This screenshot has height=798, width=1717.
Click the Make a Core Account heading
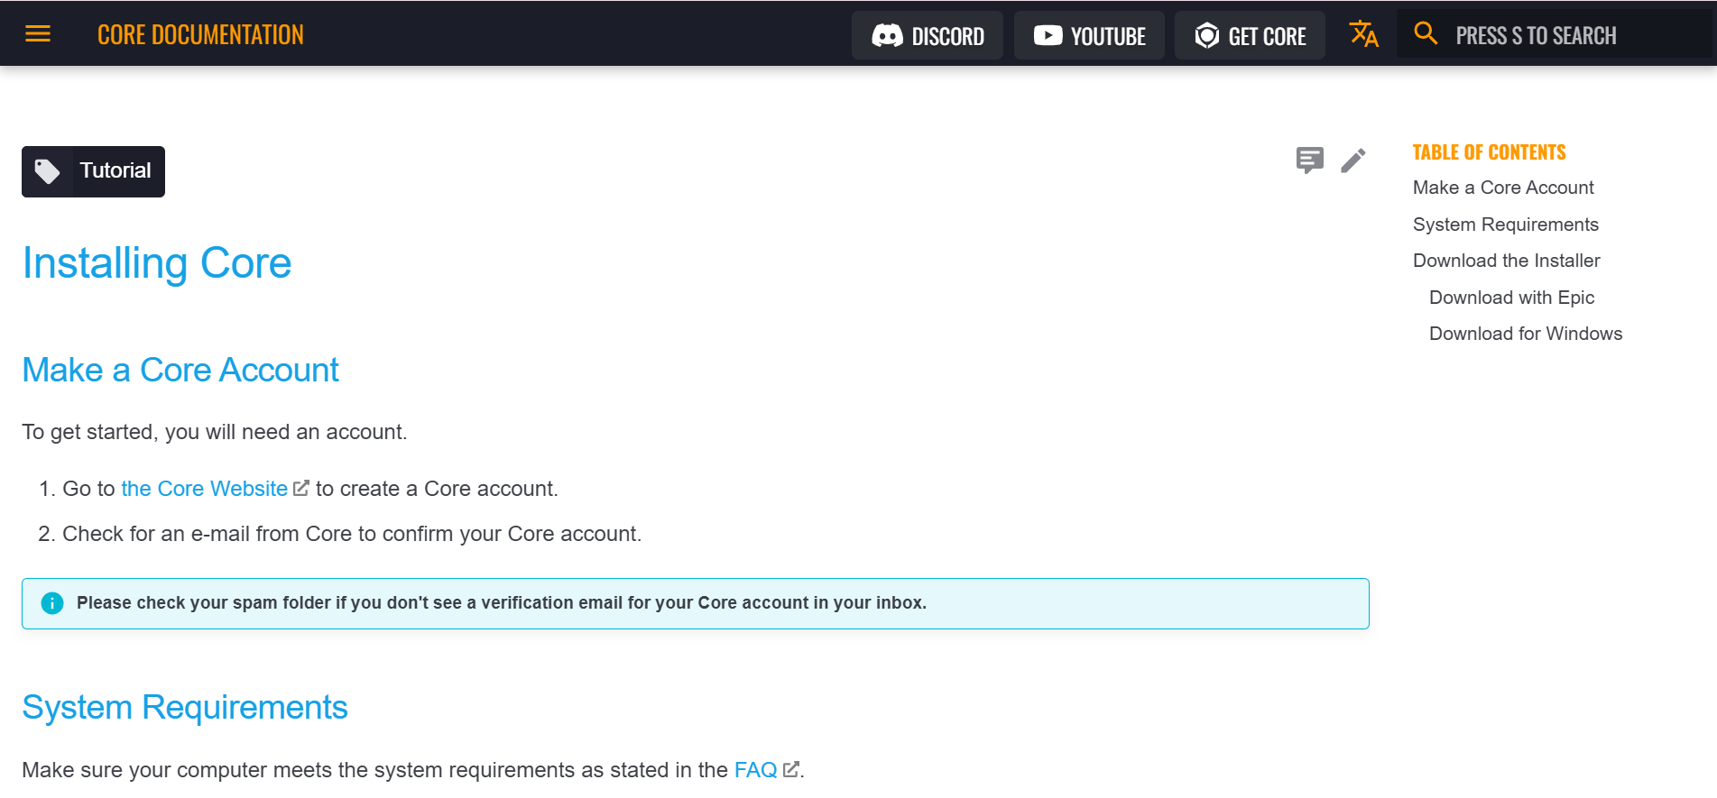180,371
